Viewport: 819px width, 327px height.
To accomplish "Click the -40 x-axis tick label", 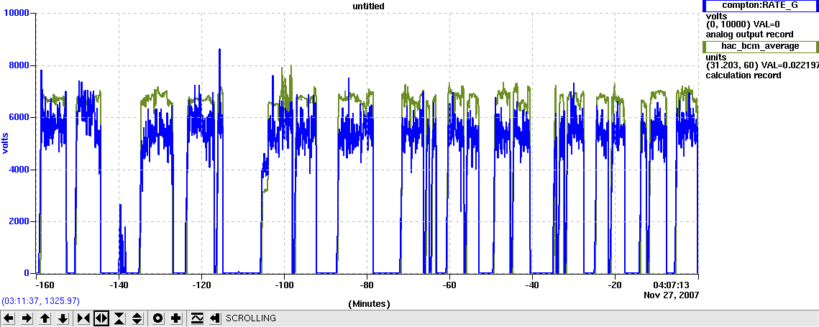I will click(x=531, y=285).
